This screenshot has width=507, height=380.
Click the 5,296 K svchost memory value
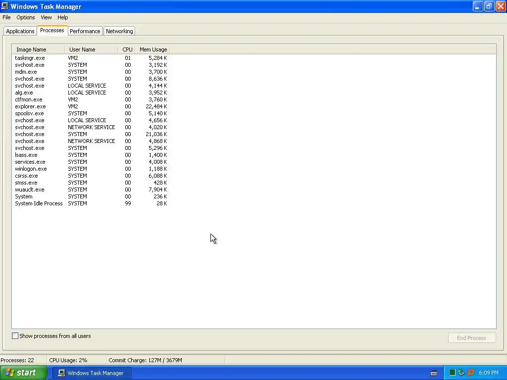click(158, 148)
